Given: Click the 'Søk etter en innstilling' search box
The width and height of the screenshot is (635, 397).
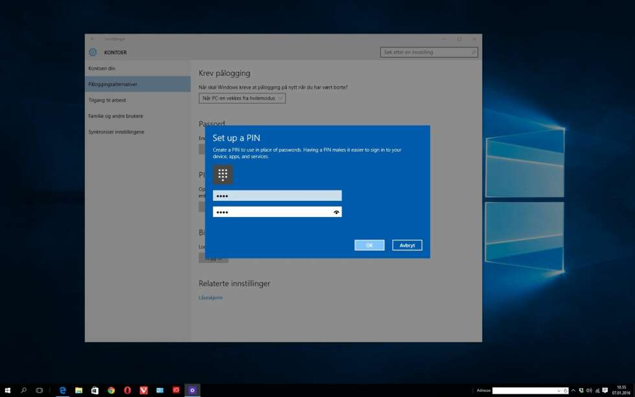Looking at the screenshot, I should (x=429, y=52).
